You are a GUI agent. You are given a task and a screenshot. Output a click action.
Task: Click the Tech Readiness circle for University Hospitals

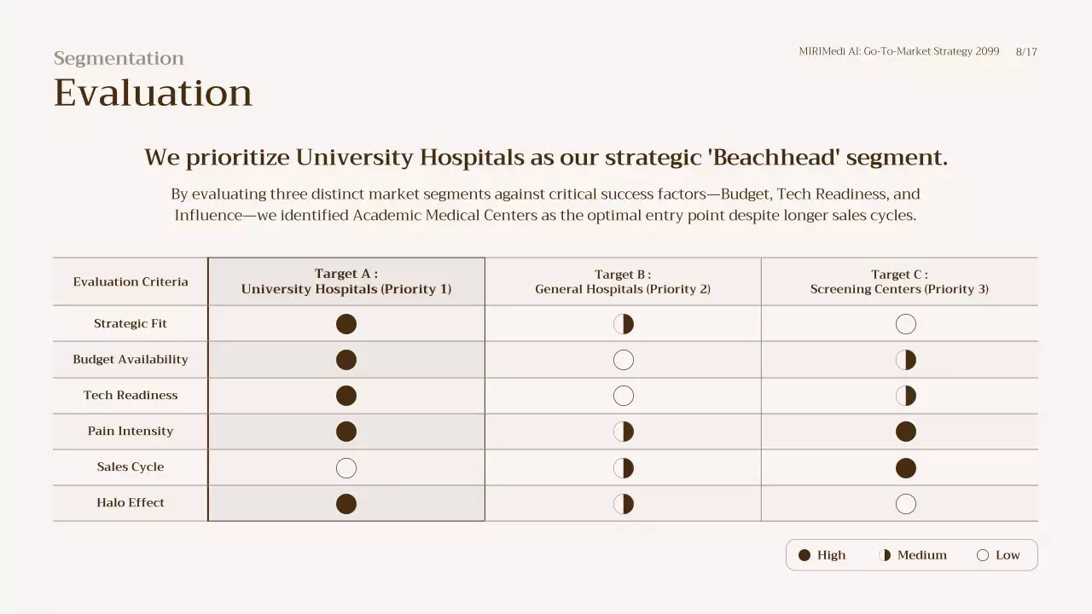(346, 396)
